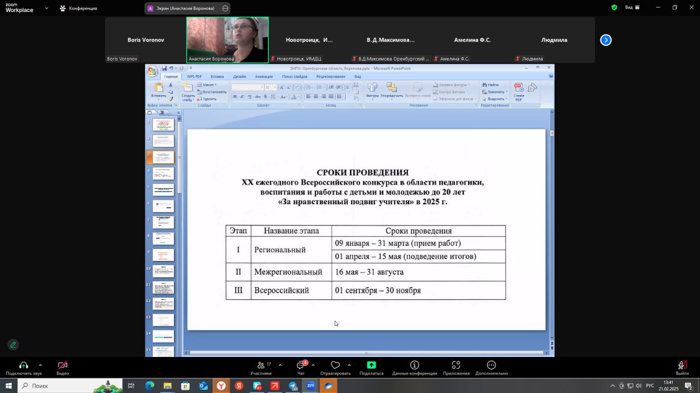Toggle Underline (Ч) formatting
Viewport: 700px width, 393px height.
[x=249, y=97]
